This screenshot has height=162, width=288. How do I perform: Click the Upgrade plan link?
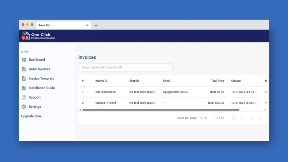[31, 116]
